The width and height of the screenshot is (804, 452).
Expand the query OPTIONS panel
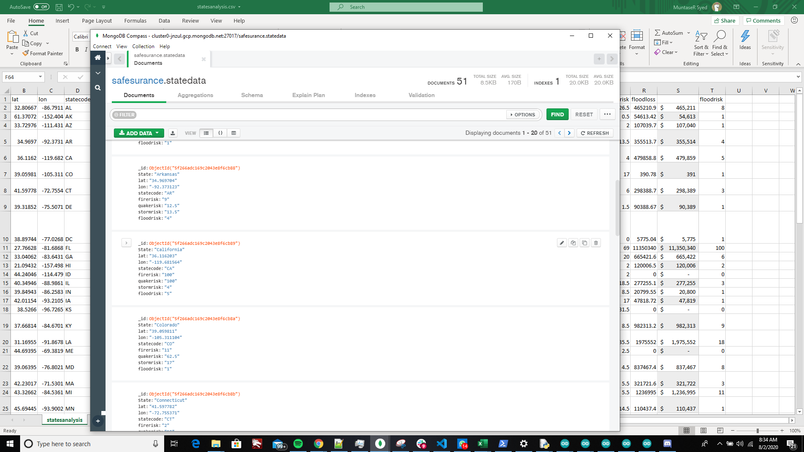[x=523, y=115]
